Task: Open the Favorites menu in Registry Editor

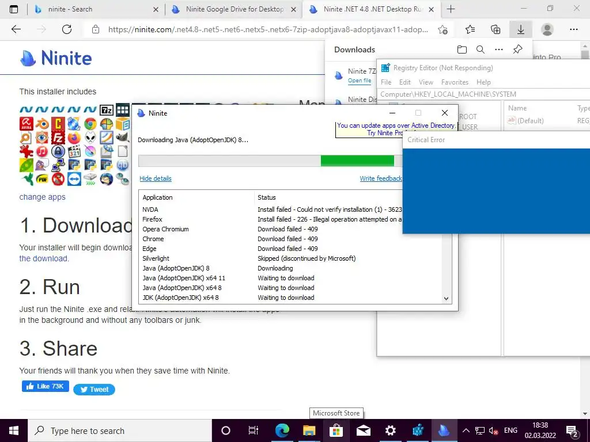Action: coord(455,82)
